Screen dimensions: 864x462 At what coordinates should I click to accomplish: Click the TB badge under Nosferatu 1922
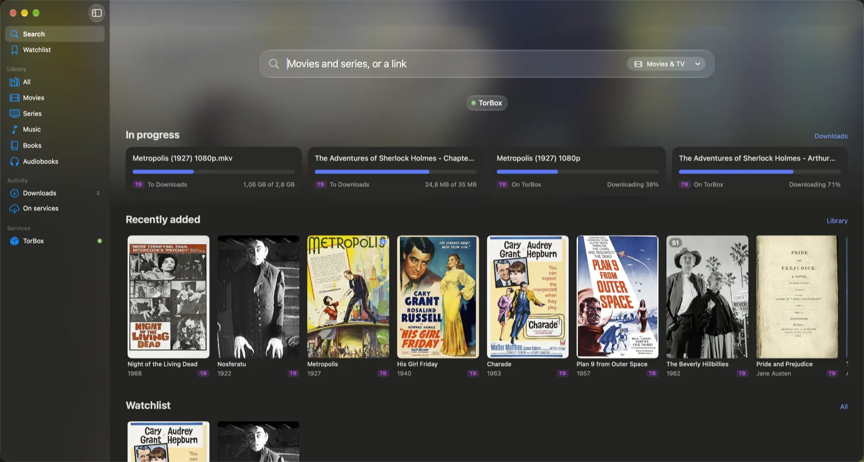293,373
